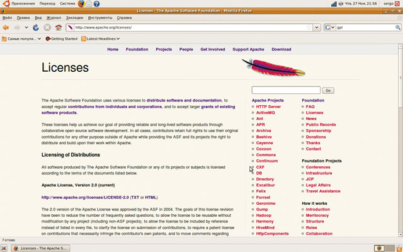Open the Get Involved nav link
Viewport: 403px width, 252px height.
click(213, 49)
